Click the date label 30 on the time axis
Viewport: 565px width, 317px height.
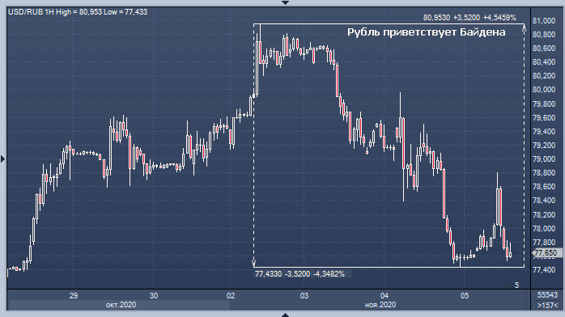[x=154, y=296]
